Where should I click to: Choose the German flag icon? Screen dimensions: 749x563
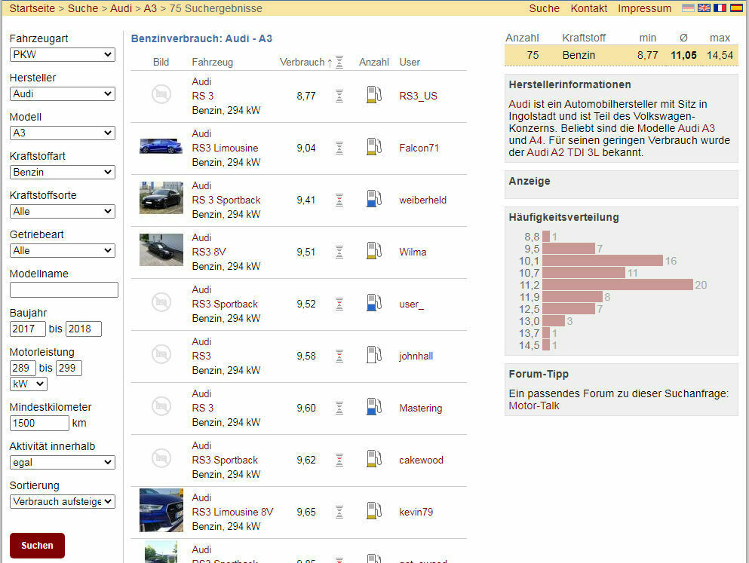688,8
